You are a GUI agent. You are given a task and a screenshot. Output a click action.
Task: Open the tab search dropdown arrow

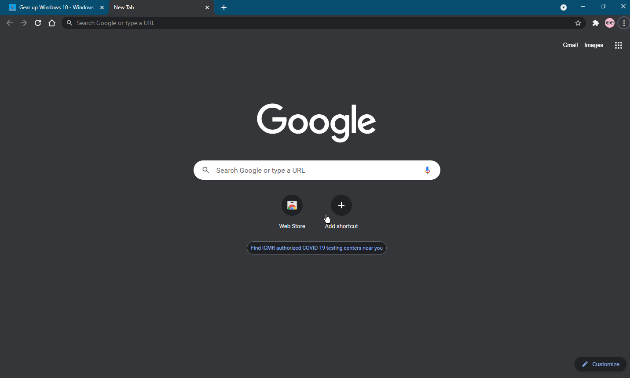click(x=564, y=7)
